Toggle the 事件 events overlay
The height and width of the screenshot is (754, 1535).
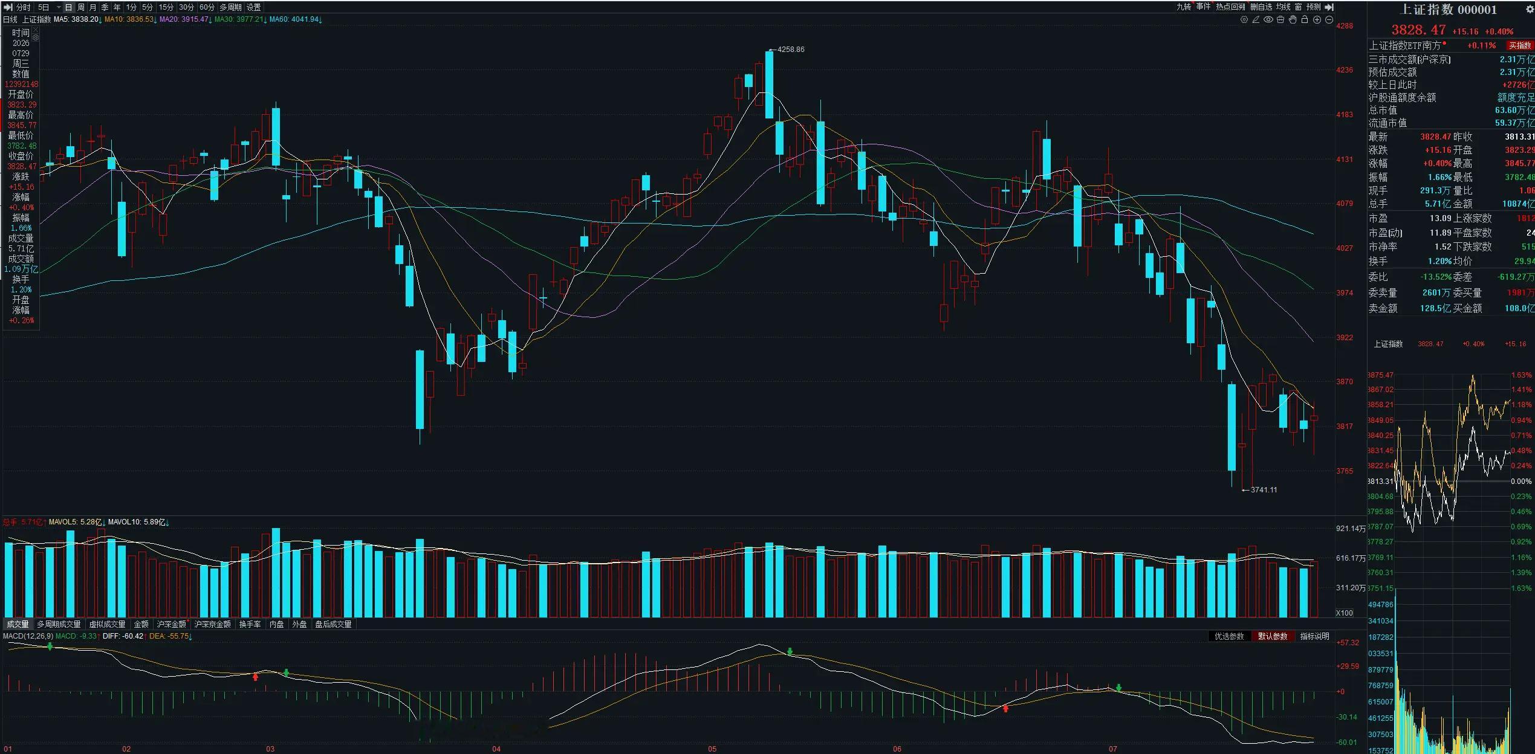[x=1203, y=7]
